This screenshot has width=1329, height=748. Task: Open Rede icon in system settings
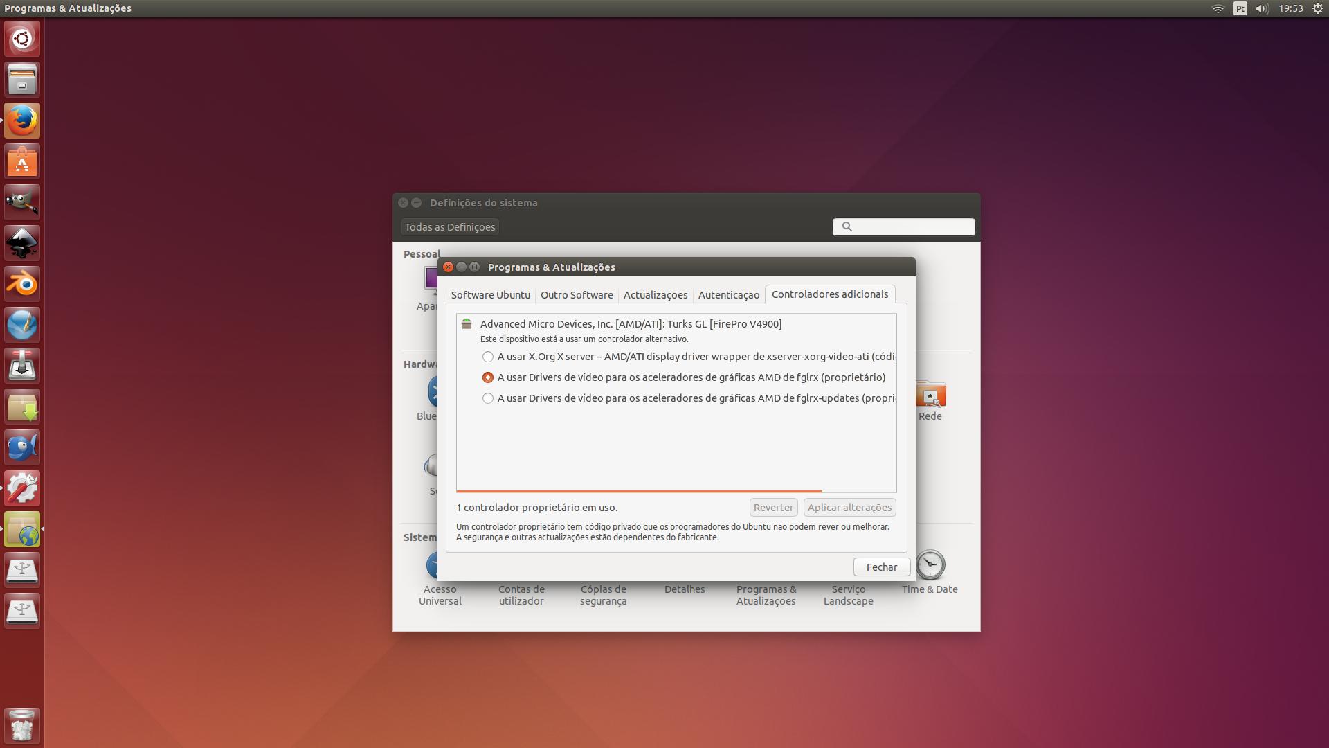point(930,400)
